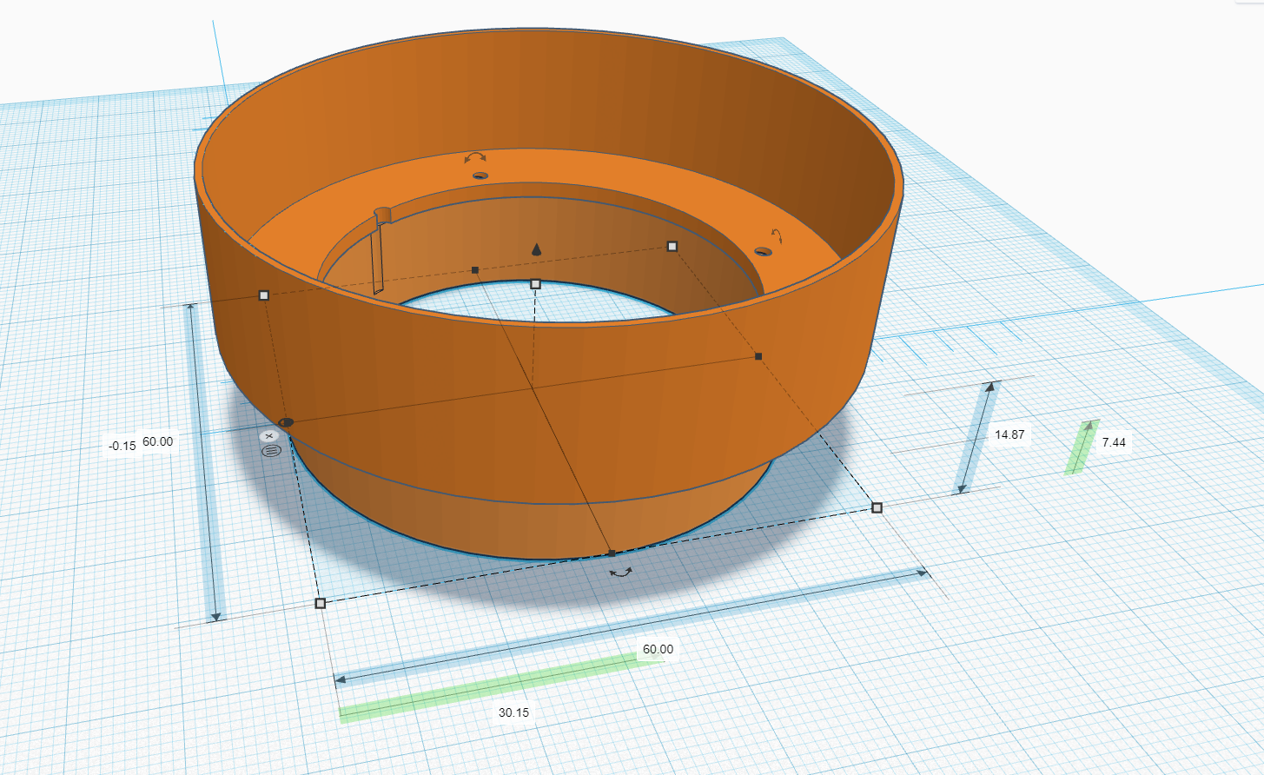
Task: Click the black cone height handle
Action: [x=536, y=249]
